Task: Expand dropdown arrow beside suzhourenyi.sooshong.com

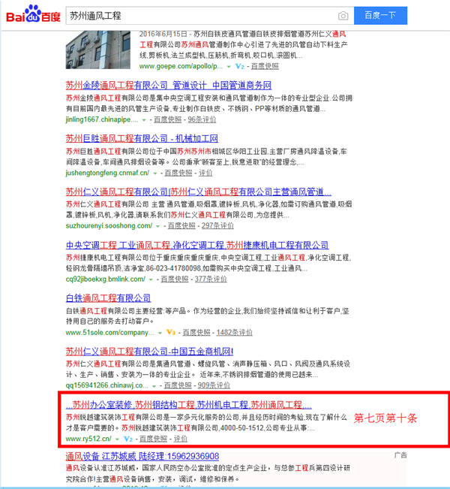Action: [x=158, y=226]
